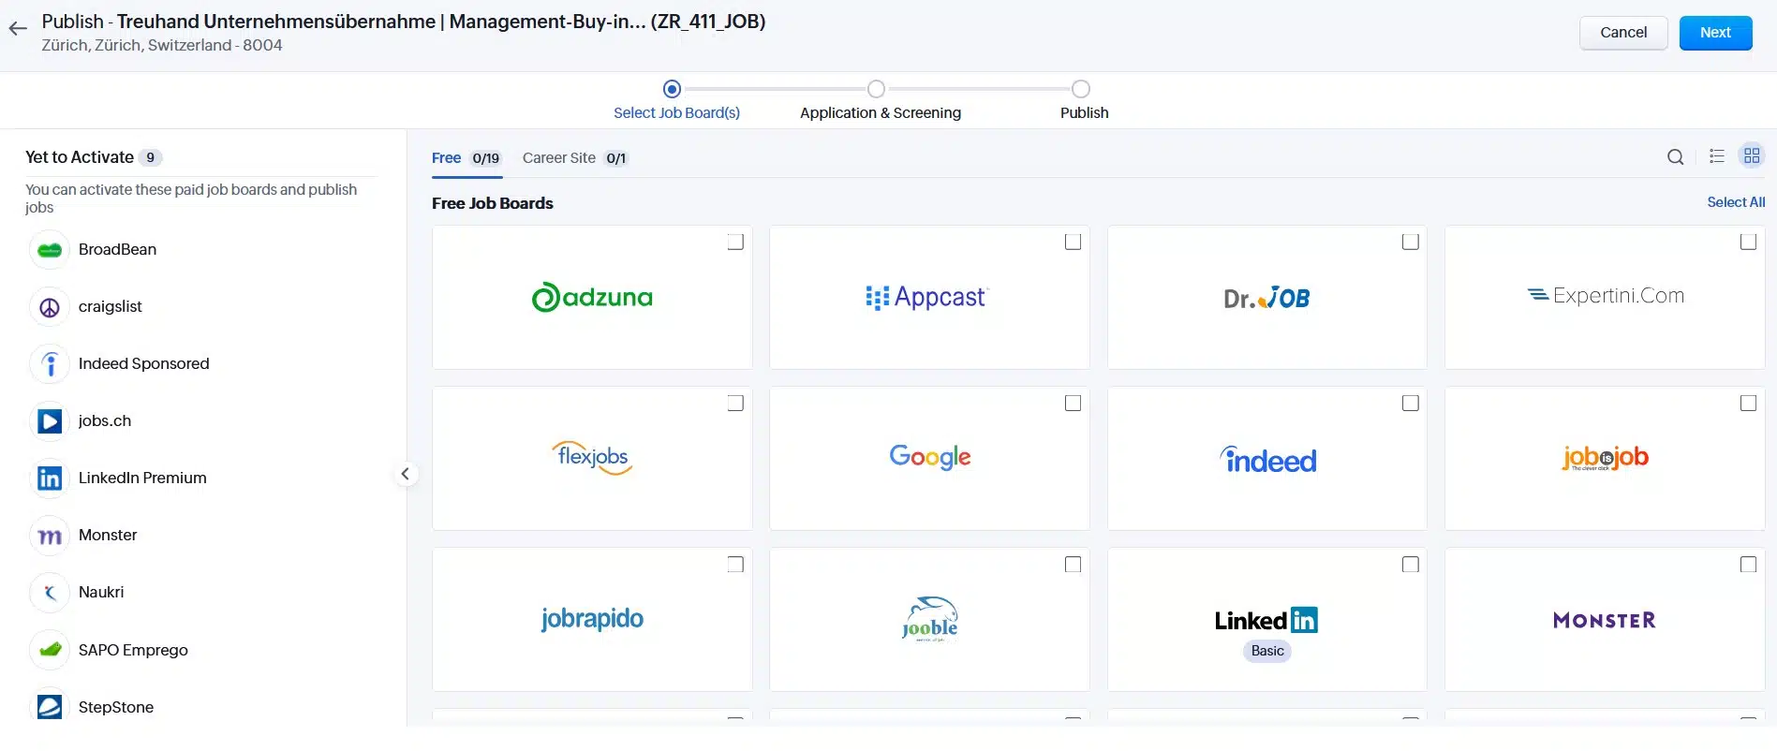This screenshot has height=751, width=1777.
Task: Select the Indeed job board card
Action: click(1266, 459)
